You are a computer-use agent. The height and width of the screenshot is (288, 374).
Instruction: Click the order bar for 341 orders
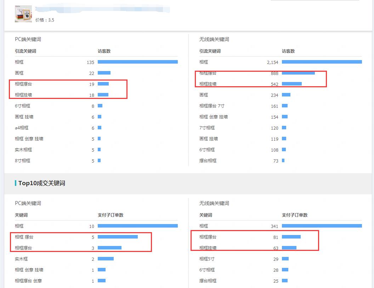point(322,226)
